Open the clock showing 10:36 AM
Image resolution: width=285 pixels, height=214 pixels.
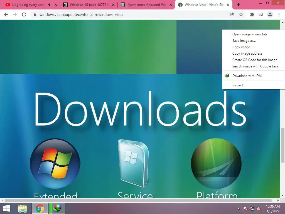point(273,208)
